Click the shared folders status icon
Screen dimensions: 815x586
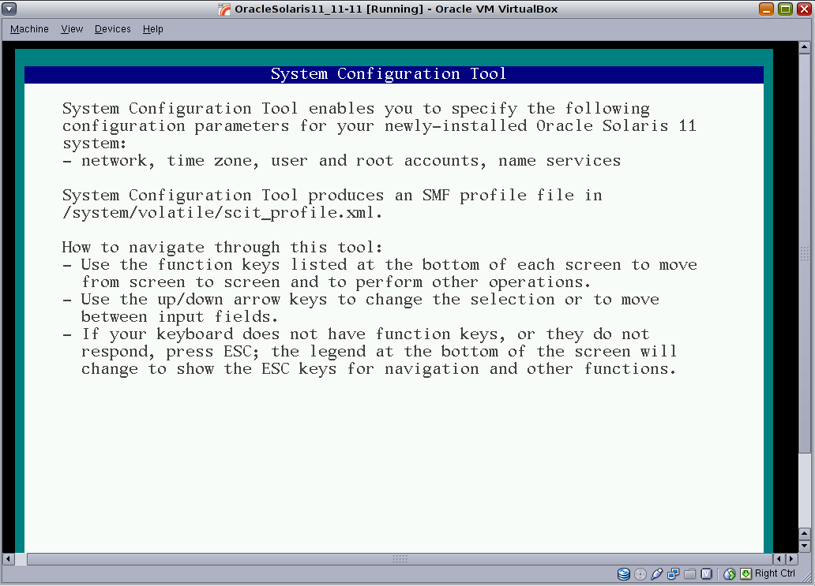pos(689,573)
